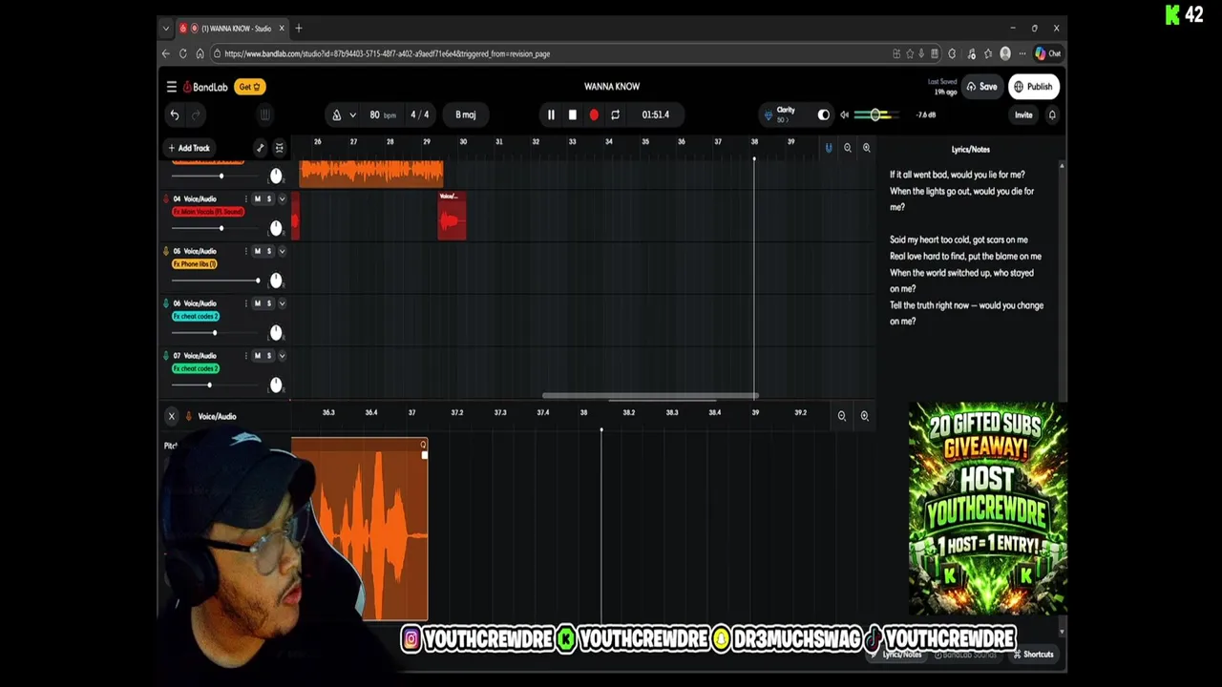Select the orange audio clip on top track
The width and height of the screenshot is (1222, 687).
click(371, 174)
